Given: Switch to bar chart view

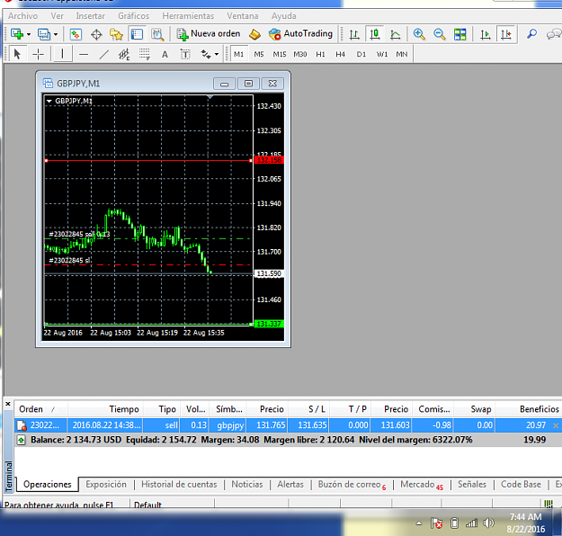Looking at the screenshot, I should [x=354, y=34].
